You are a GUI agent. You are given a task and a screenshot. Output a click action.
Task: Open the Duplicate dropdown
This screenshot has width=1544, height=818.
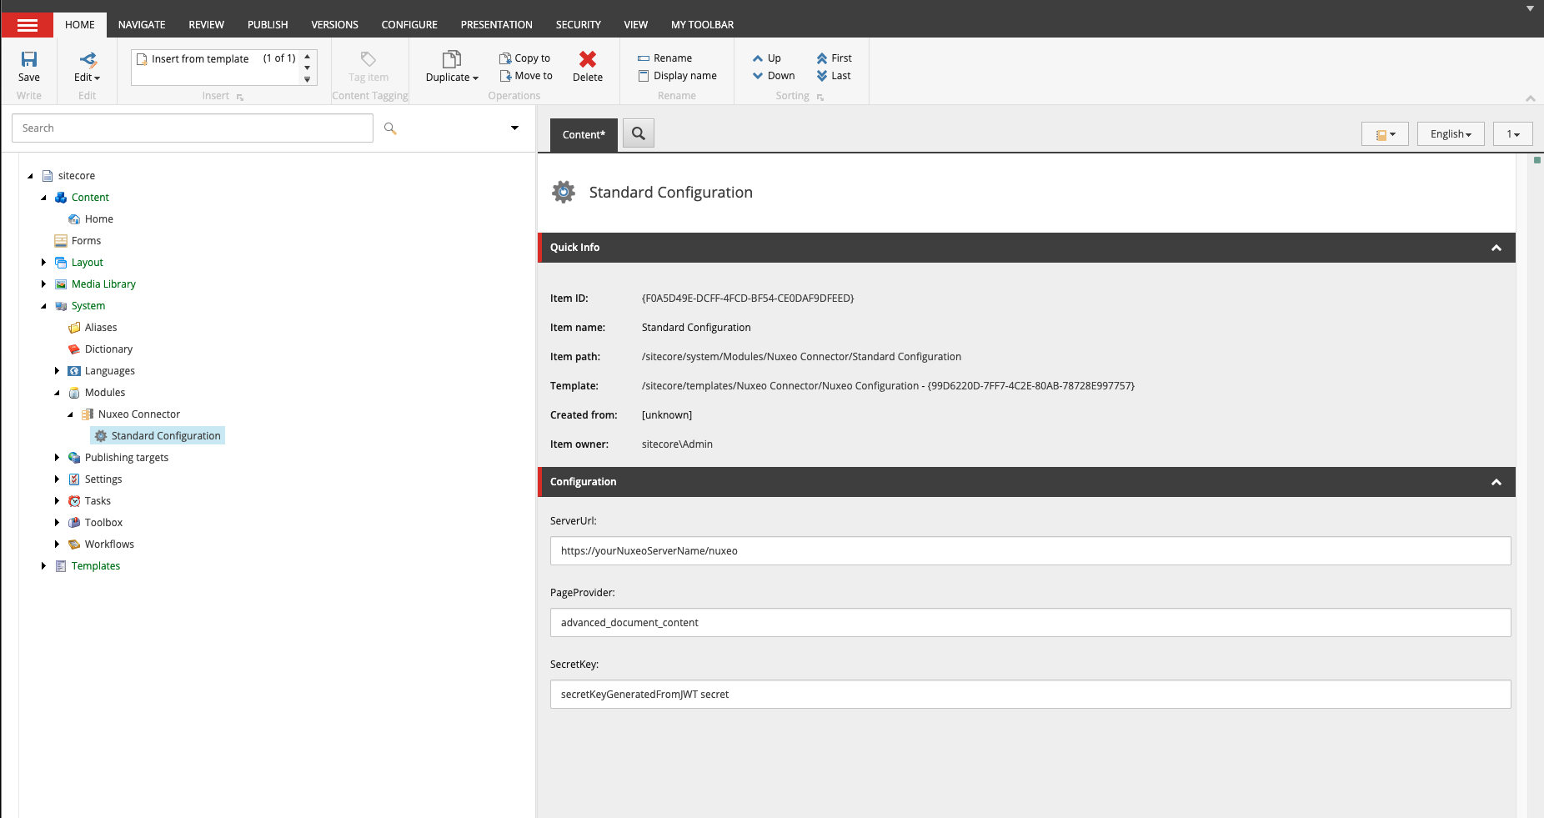point(452,78)
